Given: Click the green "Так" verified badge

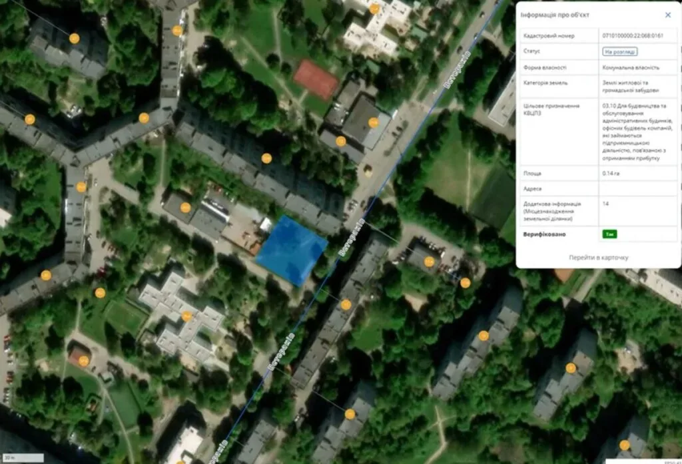Looking at the screenshot, I should [x=609, y=234].
